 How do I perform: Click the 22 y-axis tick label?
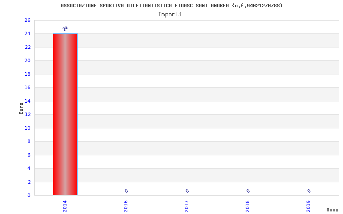point(27,47)
